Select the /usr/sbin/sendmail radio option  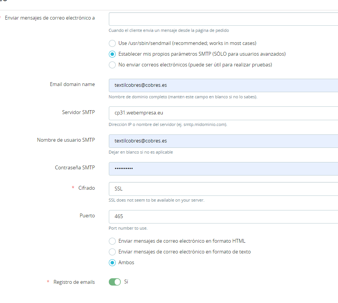tap(112, 43)
